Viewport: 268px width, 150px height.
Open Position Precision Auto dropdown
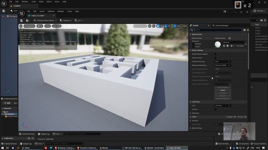[x=223, y=62]
